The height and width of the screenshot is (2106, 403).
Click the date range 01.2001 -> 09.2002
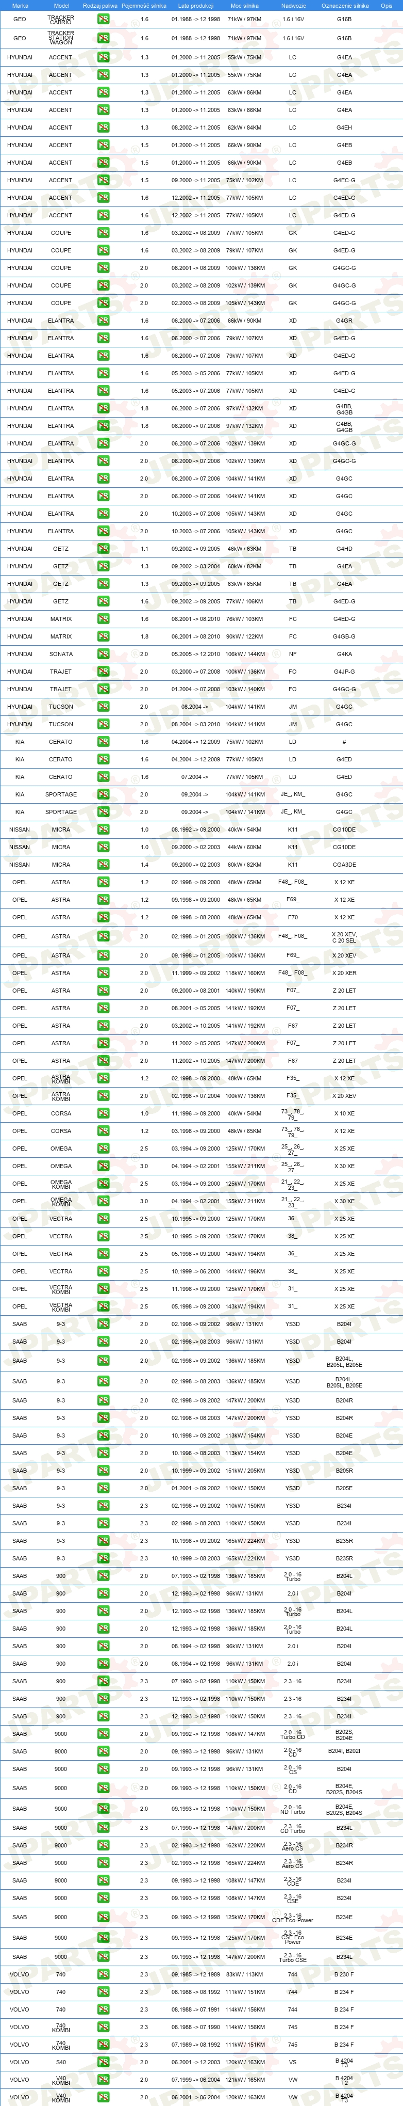[196, 1488]
